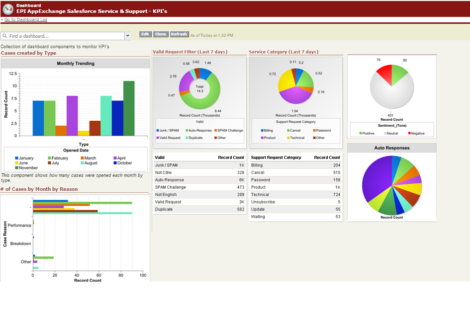
Task: Click the Junk / SPAM table row
Action: 199,165
